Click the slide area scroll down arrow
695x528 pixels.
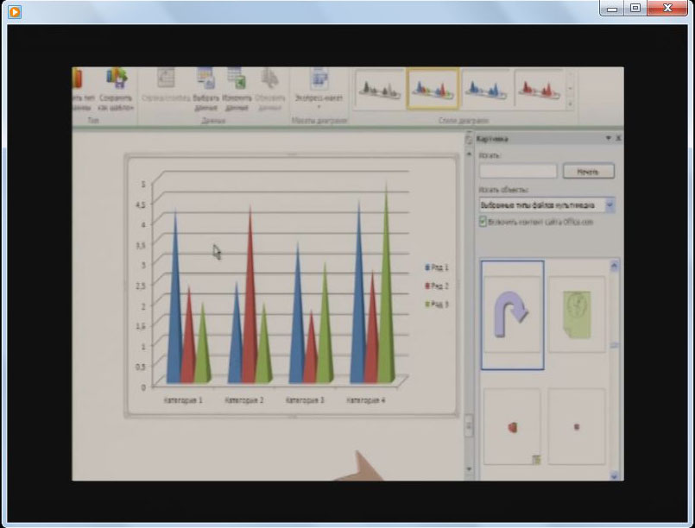(x=469, y=468)
